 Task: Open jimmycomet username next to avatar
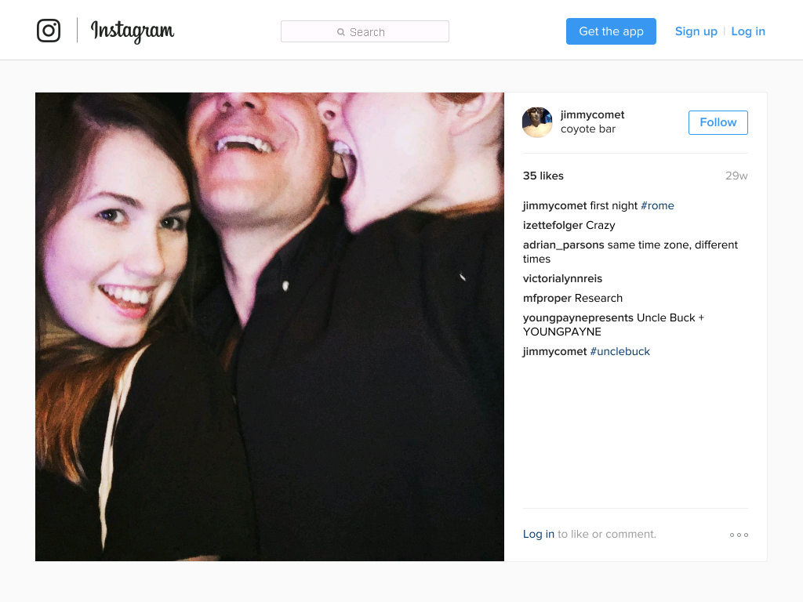click(592, 115)
